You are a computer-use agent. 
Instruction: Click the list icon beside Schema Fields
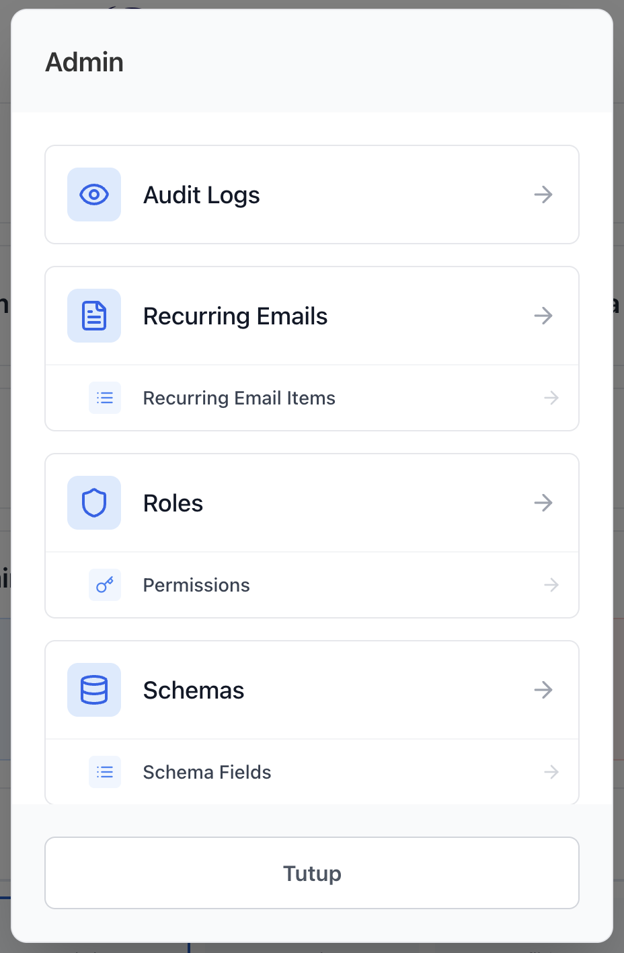point(105,772)
